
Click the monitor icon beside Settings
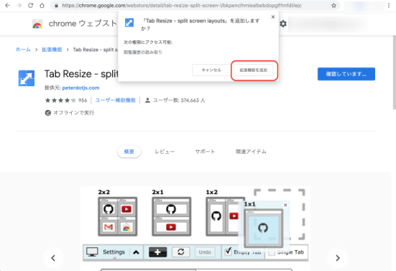point(92,252)
